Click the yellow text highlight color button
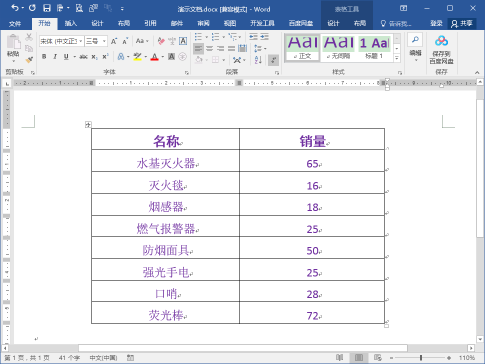 click(x=137, y=56)
